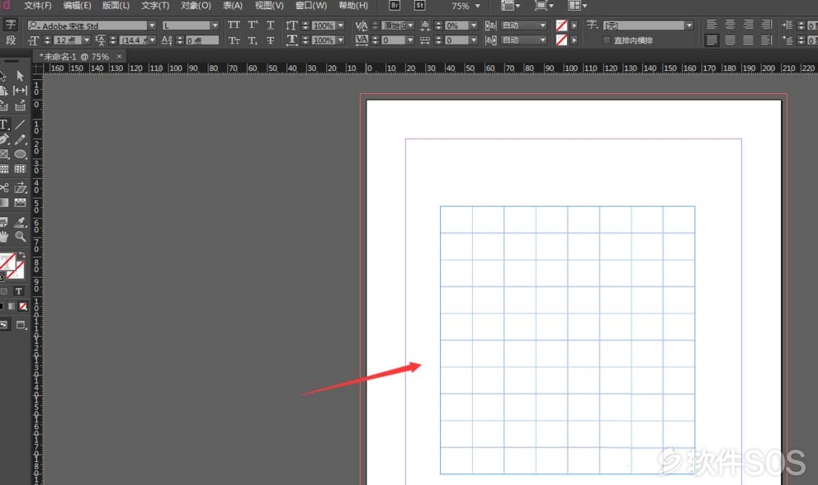Screen dimensions: 818x485
Task: Select the Gradient Swatch tool
Action: 4,202
